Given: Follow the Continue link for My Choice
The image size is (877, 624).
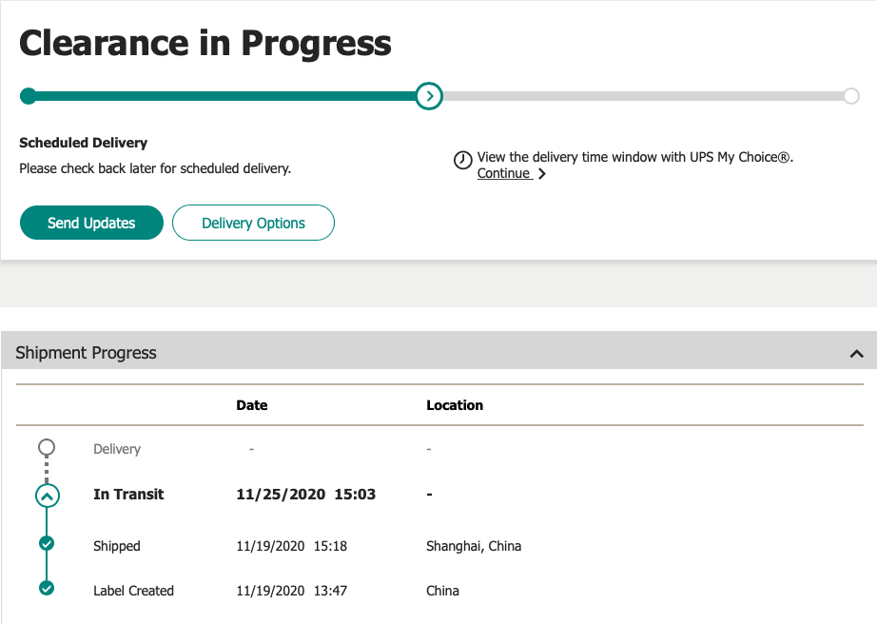Looking at the screenshot, I should (504, 173).
